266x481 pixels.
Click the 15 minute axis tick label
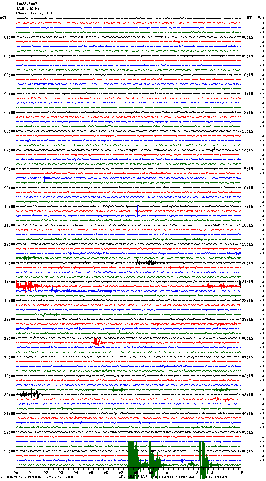tap(241, 473)
